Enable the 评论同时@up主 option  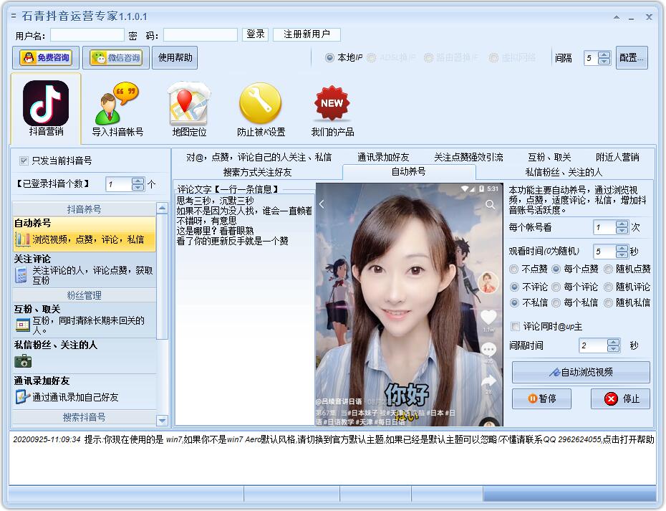pos(514,327)
